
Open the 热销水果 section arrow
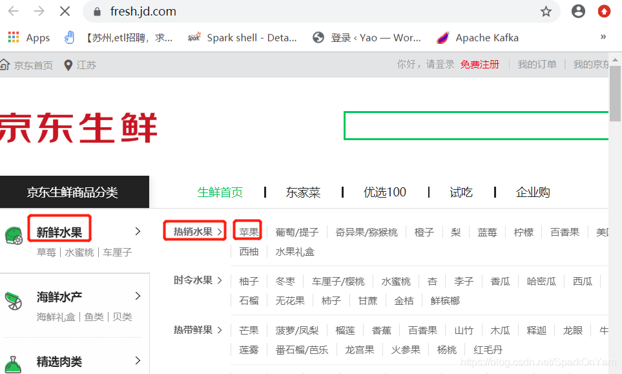coord(218,231)
